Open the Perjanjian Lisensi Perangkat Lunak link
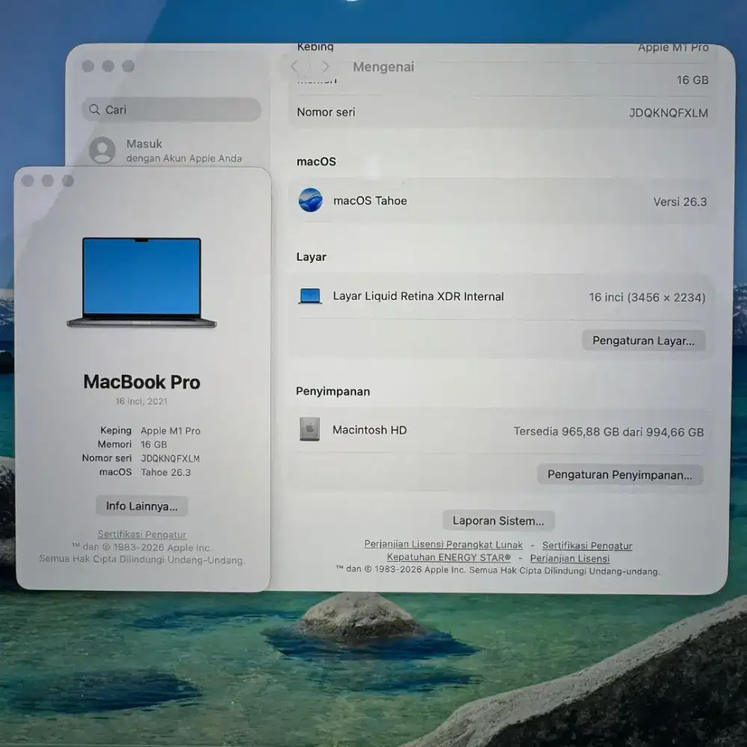This screenshot has width=747, height=747. pos(444,544)
